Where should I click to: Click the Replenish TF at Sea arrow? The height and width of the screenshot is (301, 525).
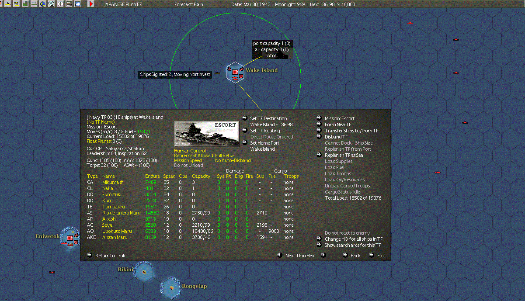[320, 155]
